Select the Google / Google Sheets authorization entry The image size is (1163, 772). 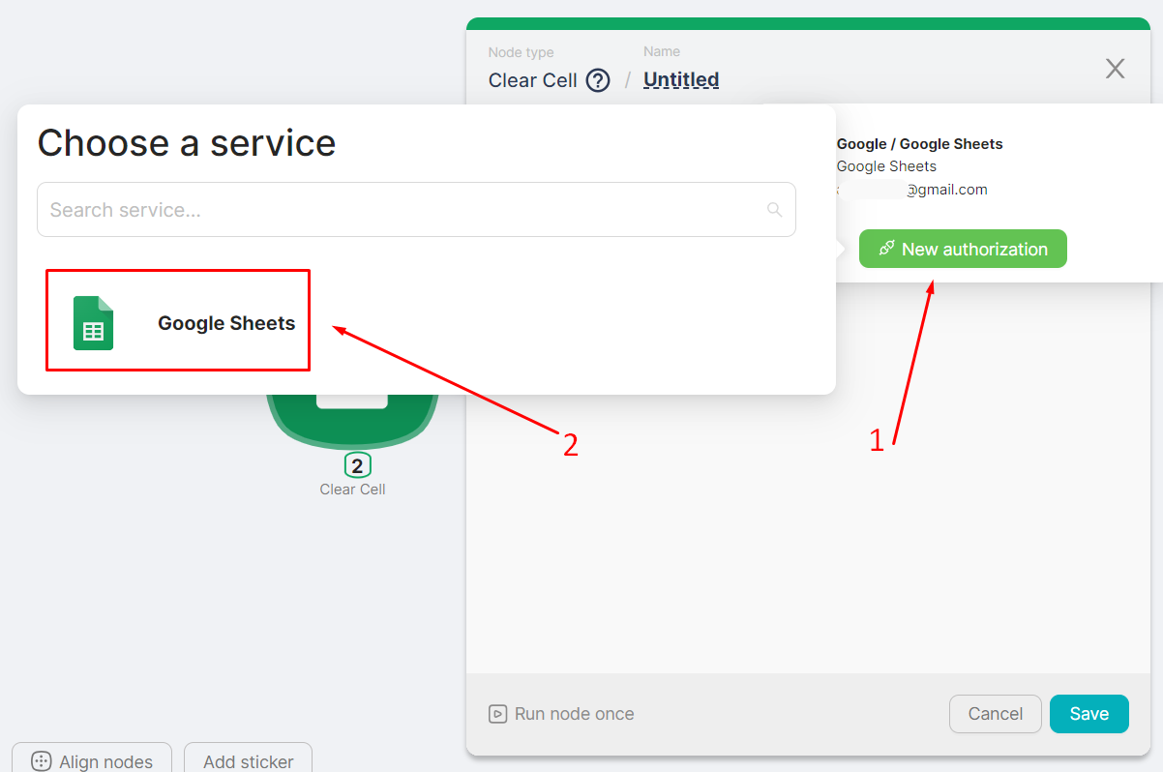(x=919, y=144)
